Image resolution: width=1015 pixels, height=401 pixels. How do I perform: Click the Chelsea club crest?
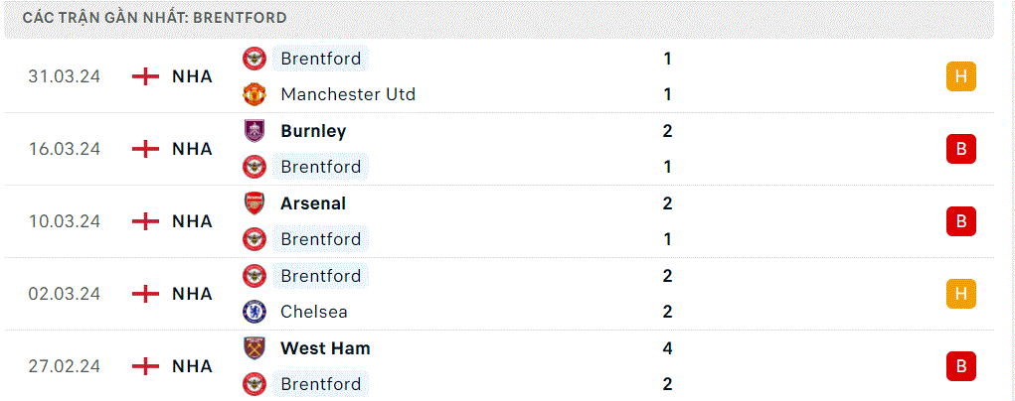click(254, 312)
